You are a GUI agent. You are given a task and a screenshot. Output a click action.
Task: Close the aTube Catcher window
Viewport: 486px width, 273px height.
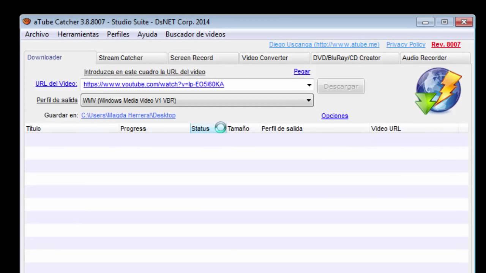tap(464, 22)
